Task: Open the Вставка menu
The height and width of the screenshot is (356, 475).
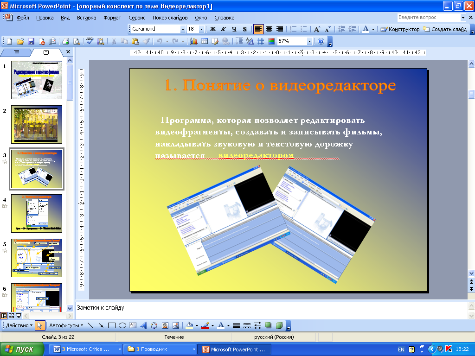Action: coord(86,18)
